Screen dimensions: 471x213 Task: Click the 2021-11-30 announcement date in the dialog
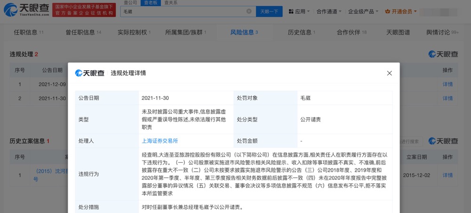[156, 98]
